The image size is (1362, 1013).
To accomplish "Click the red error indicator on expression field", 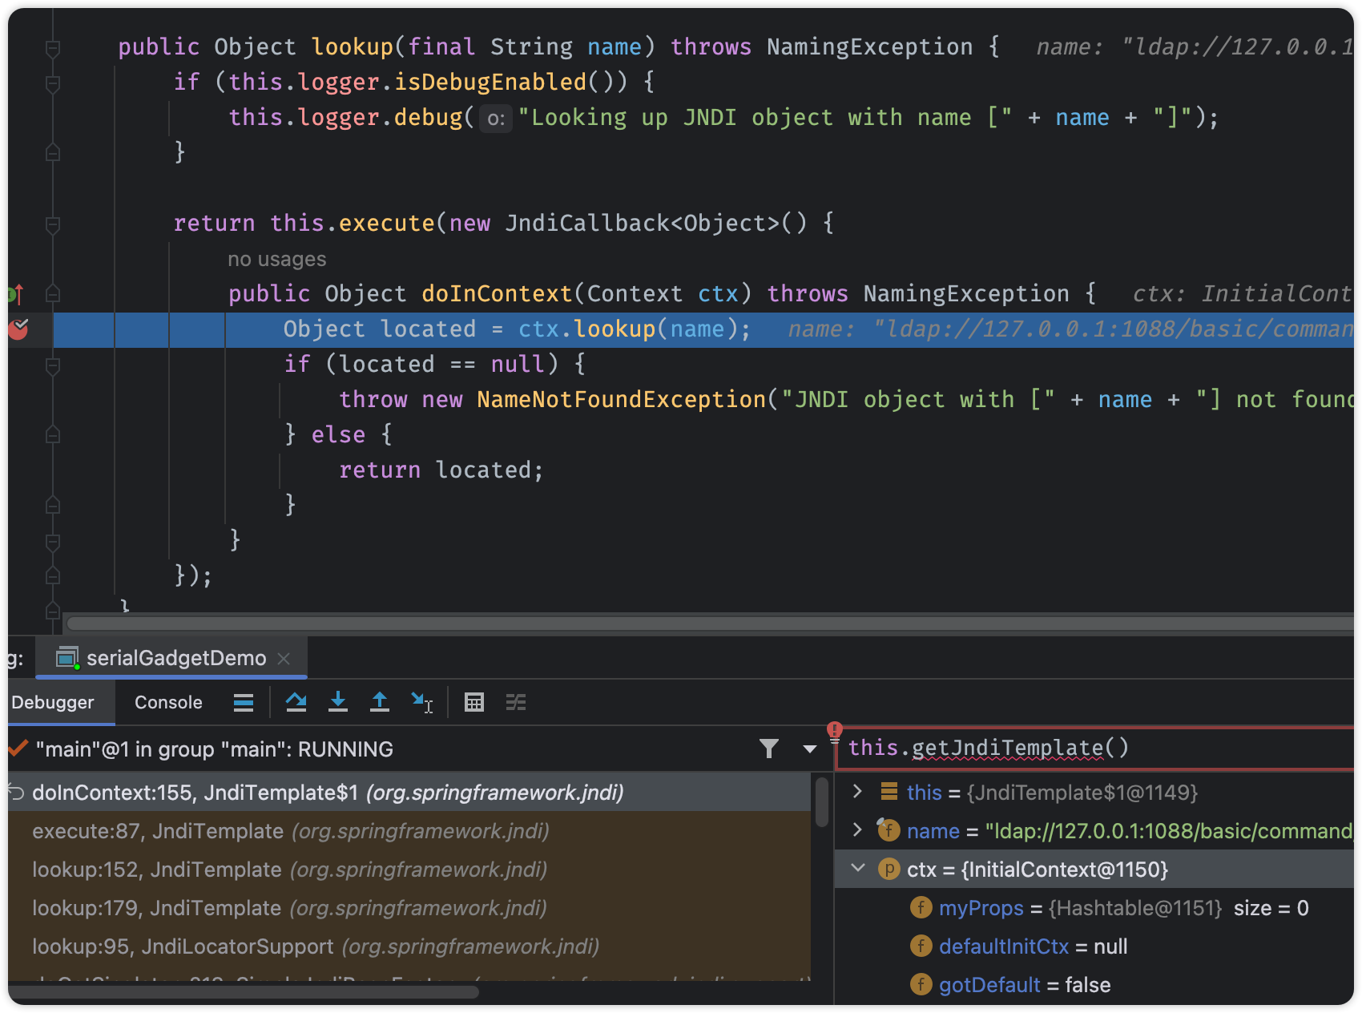I will coord(835,730).
